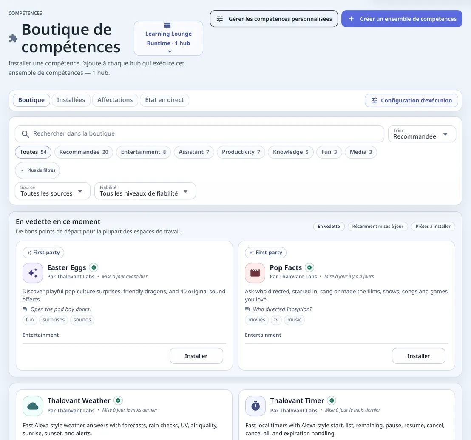Toggle the Knowledge 5 chip
This screenshot has width=471, height=440.
[290, 152]
